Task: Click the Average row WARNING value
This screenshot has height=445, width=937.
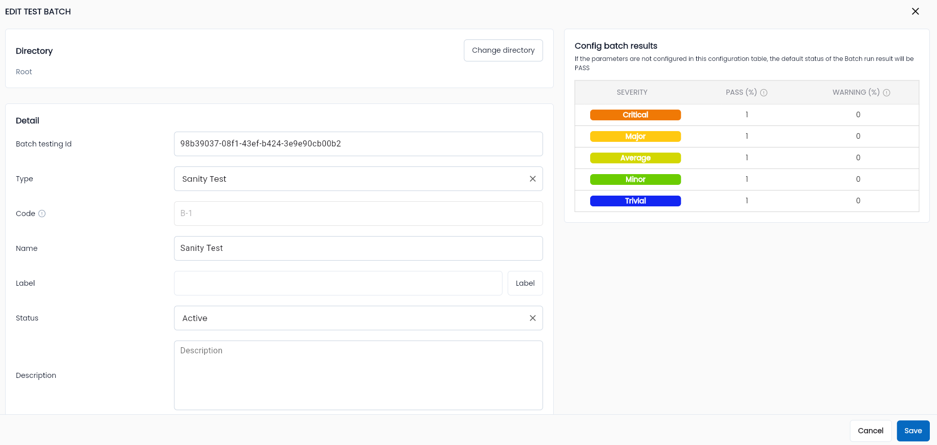Action: [858, 158]
